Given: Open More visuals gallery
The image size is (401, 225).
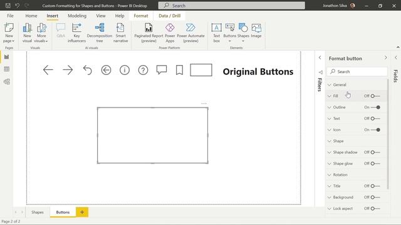Looking at the screenshot, I should 41,33.
